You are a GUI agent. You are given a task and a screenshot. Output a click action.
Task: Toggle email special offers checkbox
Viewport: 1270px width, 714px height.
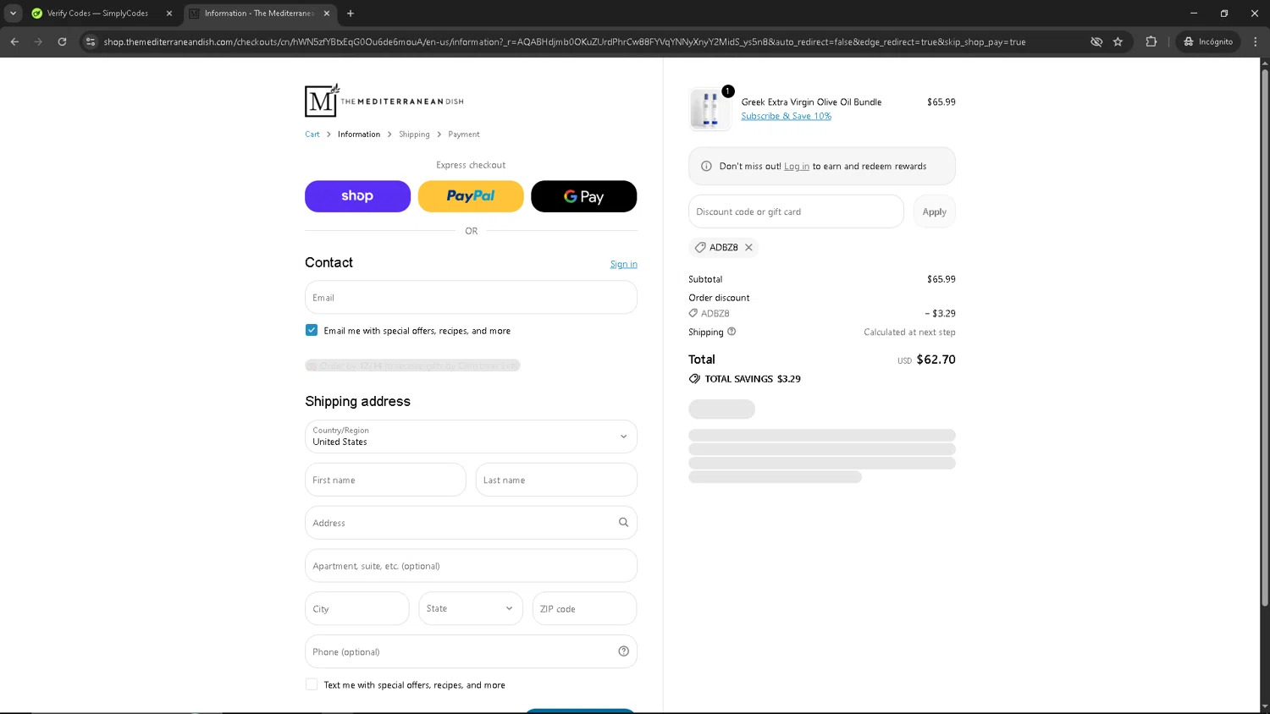coord(312,330)
